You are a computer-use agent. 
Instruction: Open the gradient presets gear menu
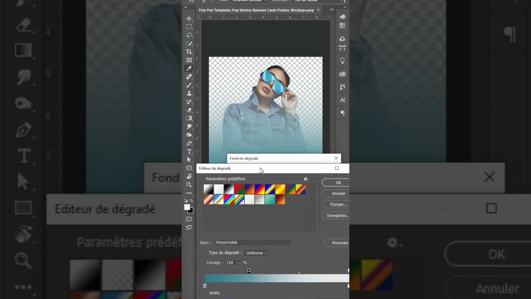point(306,179)
